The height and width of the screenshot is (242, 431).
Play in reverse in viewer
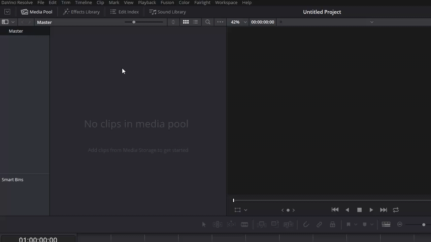click(347, 210)
